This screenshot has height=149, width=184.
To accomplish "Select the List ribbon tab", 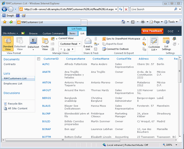I will tap(82, 34).
